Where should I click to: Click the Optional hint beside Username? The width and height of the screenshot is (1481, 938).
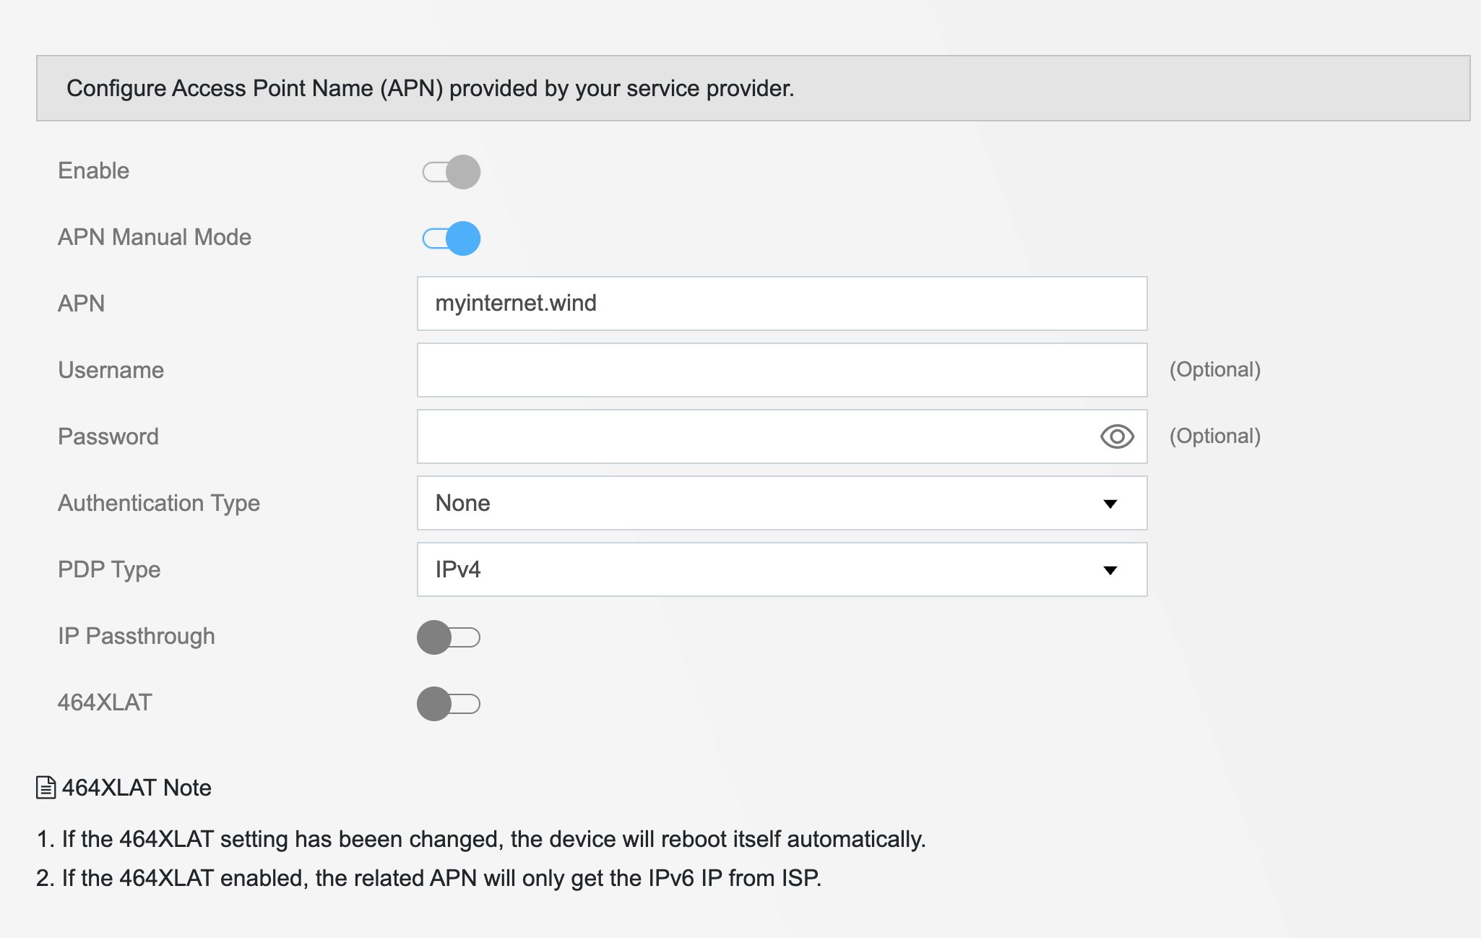tap(1214, 370)
